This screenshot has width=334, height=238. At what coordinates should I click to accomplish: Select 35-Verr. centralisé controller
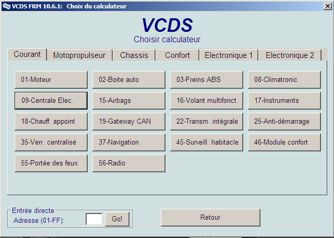click(51, 142)
